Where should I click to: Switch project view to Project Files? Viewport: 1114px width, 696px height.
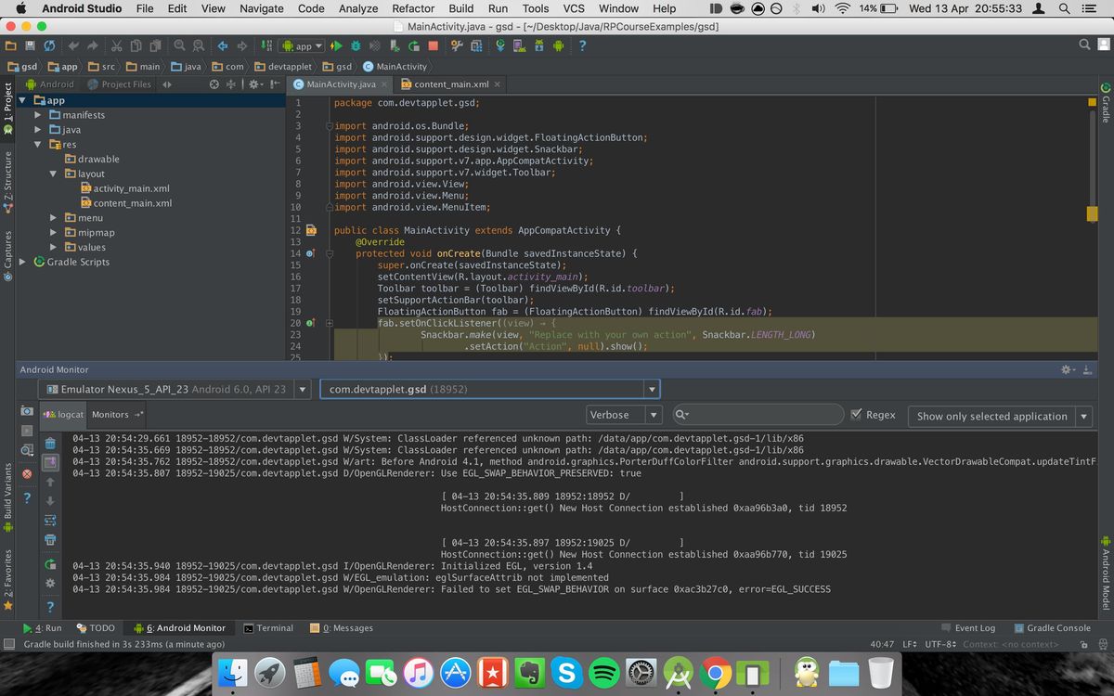pyautogui.click(x=119, y=84)
